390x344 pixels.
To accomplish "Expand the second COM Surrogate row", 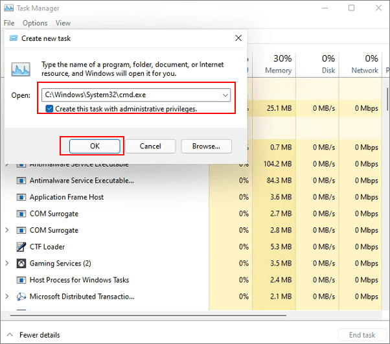I will click(7, 231).
